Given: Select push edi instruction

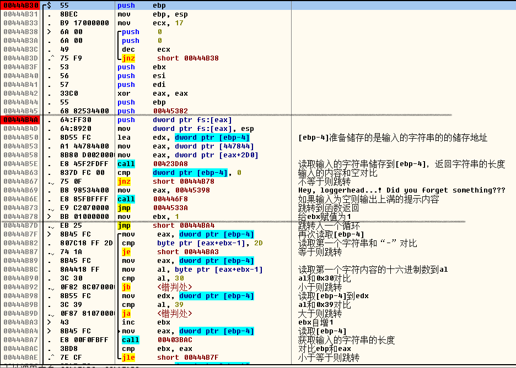Looking at the screenshot, I should click(x=142, y=85).
